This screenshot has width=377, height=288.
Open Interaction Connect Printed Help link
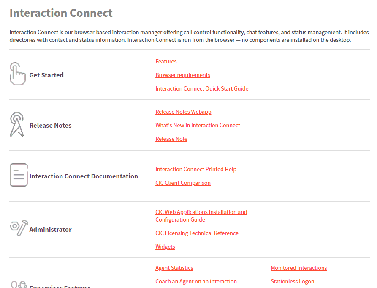pos(196,170)
